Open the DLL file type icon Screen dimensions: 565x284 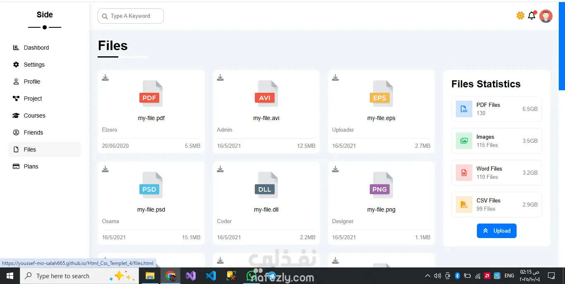266,185
